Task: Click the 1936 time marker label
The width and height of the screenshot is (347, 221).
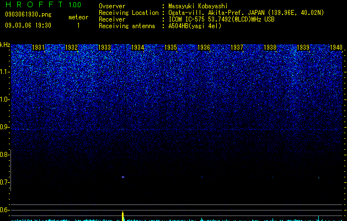Action: coord(204,48)
